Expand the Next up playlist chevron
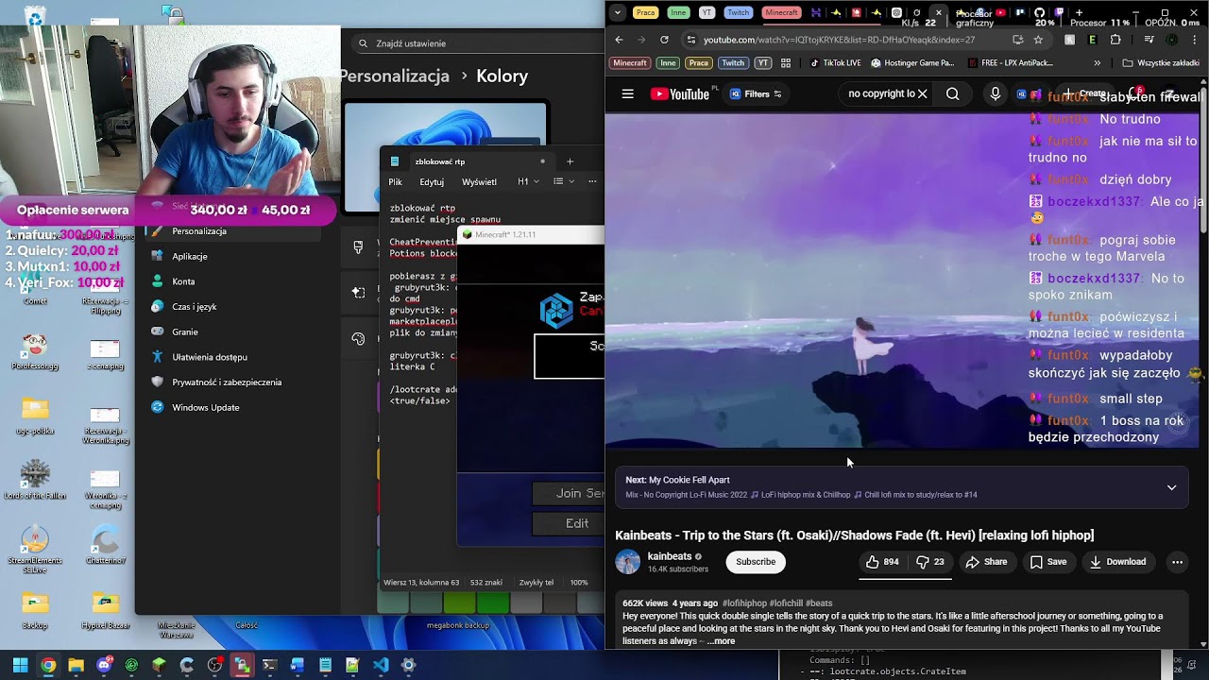1209x680 pixels. (1171, 487)
